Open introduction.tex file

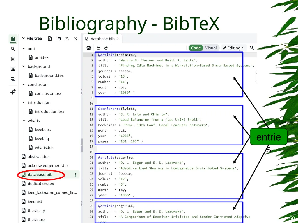(x=49, y=111)
